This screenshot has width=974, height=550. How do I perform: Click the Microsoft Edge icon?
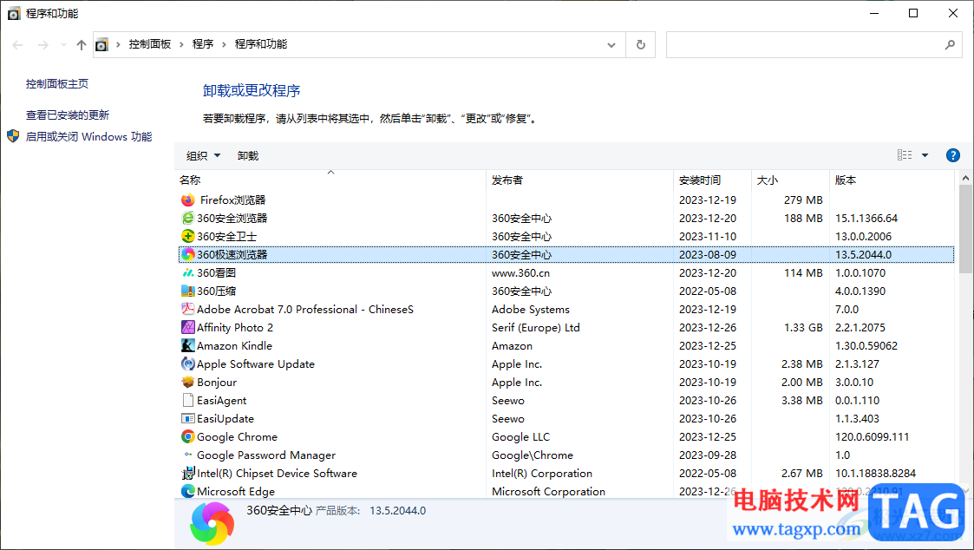(187, 491)
